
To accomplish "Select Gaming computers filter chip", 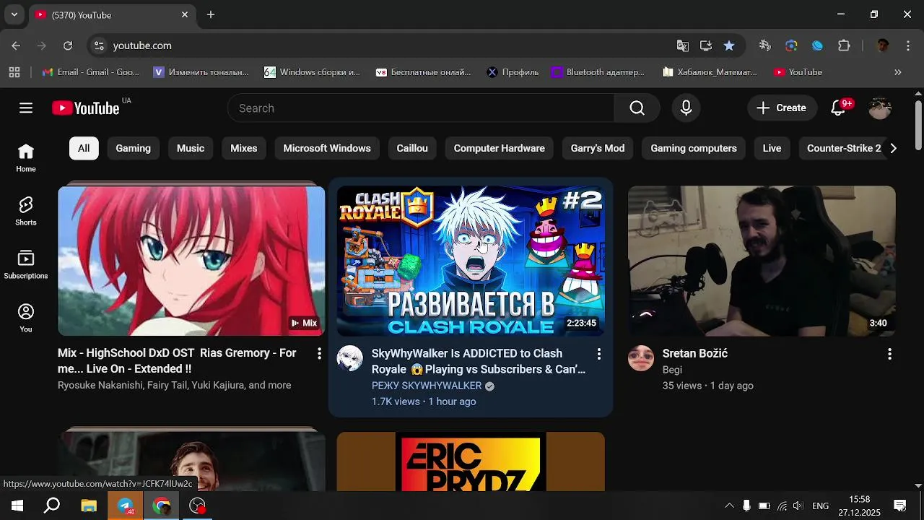I will click(x=694, y=148).
